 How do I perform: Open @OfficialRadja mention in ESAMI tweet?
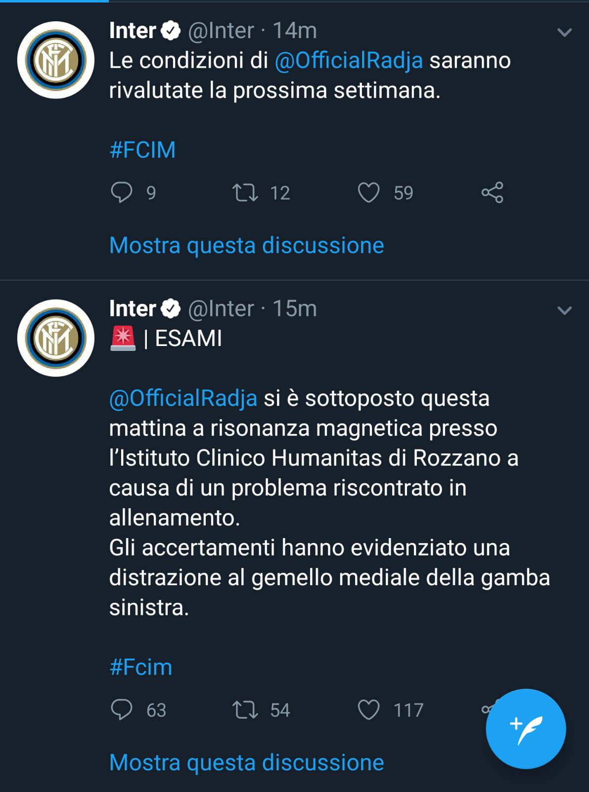(x=183, y=398)
